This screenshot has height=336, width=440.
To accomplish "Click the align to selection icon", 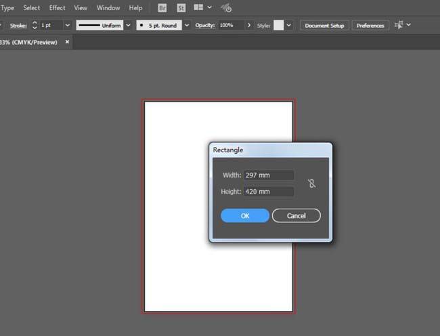I will tap(399, 25).
